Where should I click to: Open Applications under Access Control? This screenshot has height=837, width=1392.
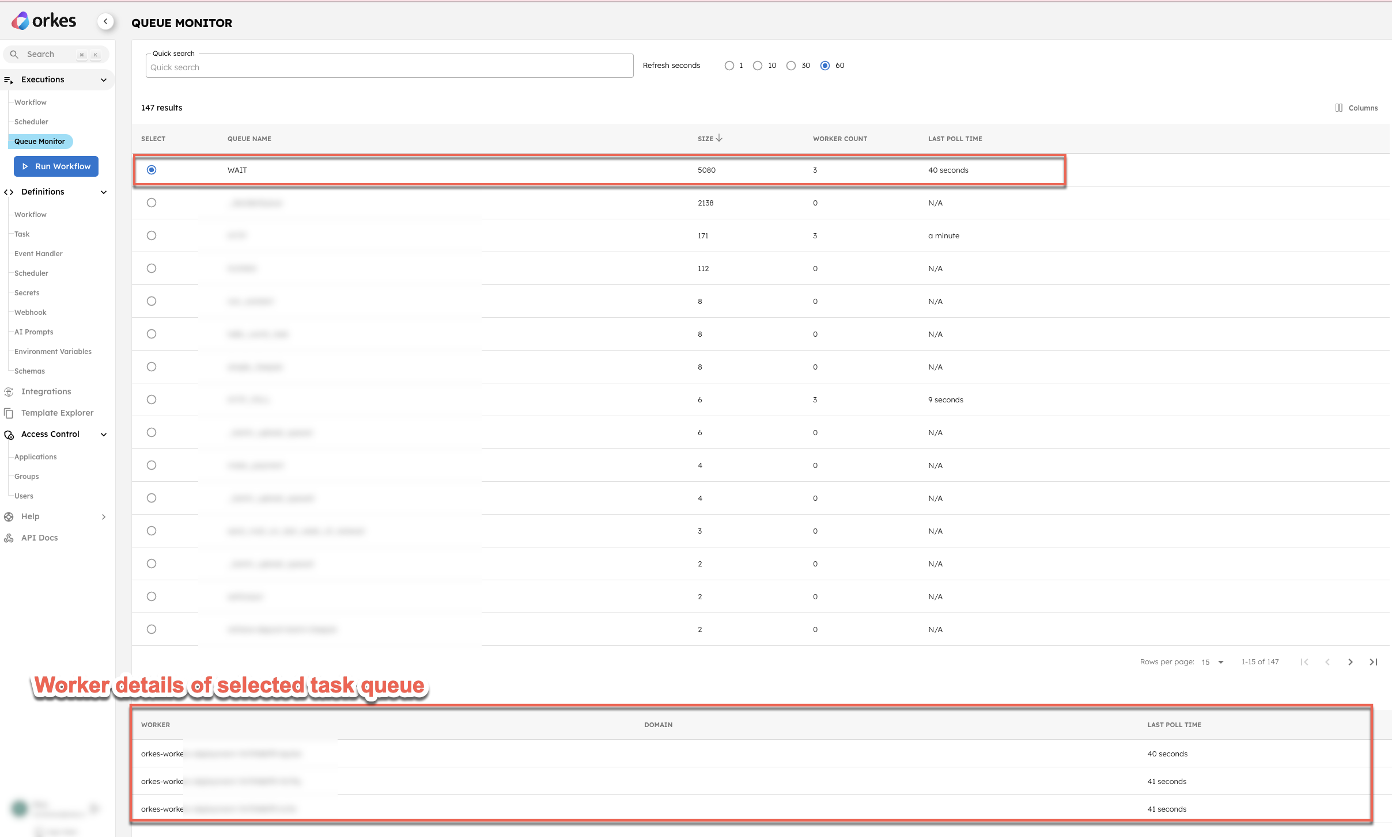36,457
